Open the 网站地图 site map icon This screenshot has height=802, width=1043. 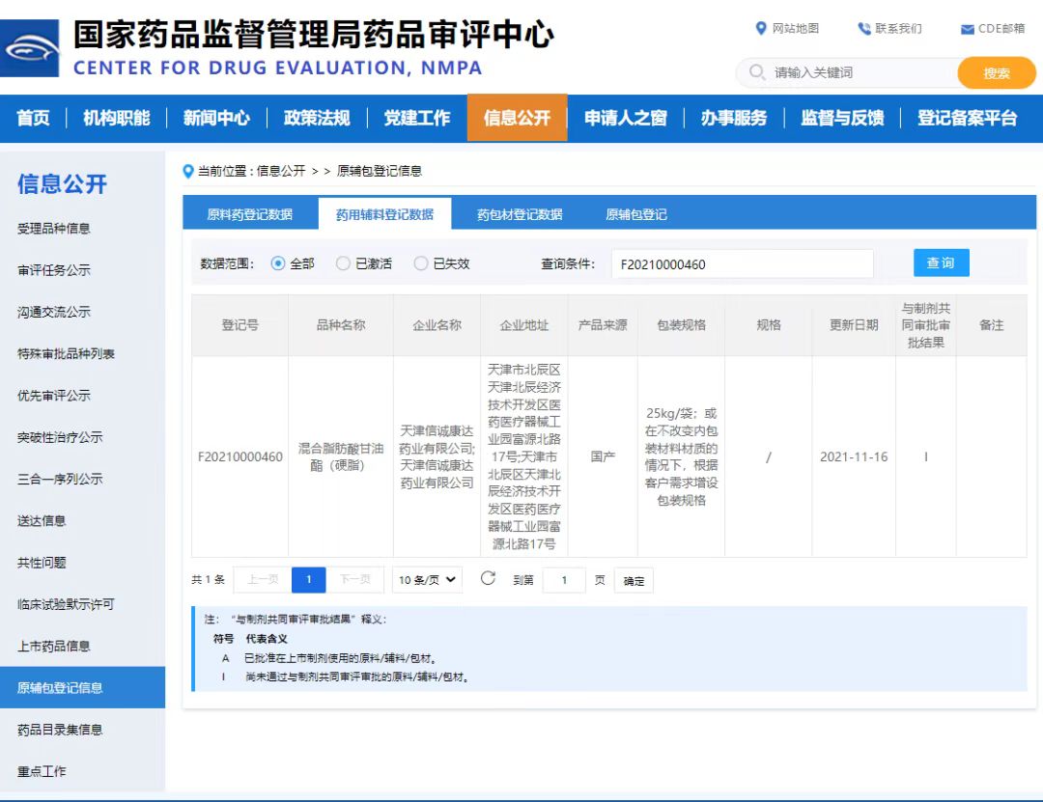(x=763, y=29)
